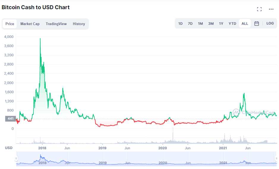Switch to the Market Cap tab
279x169 pixels.
[30, 24]
